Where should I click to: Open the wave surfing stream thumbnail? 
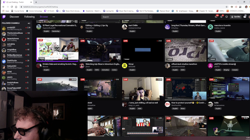(57, 84)
